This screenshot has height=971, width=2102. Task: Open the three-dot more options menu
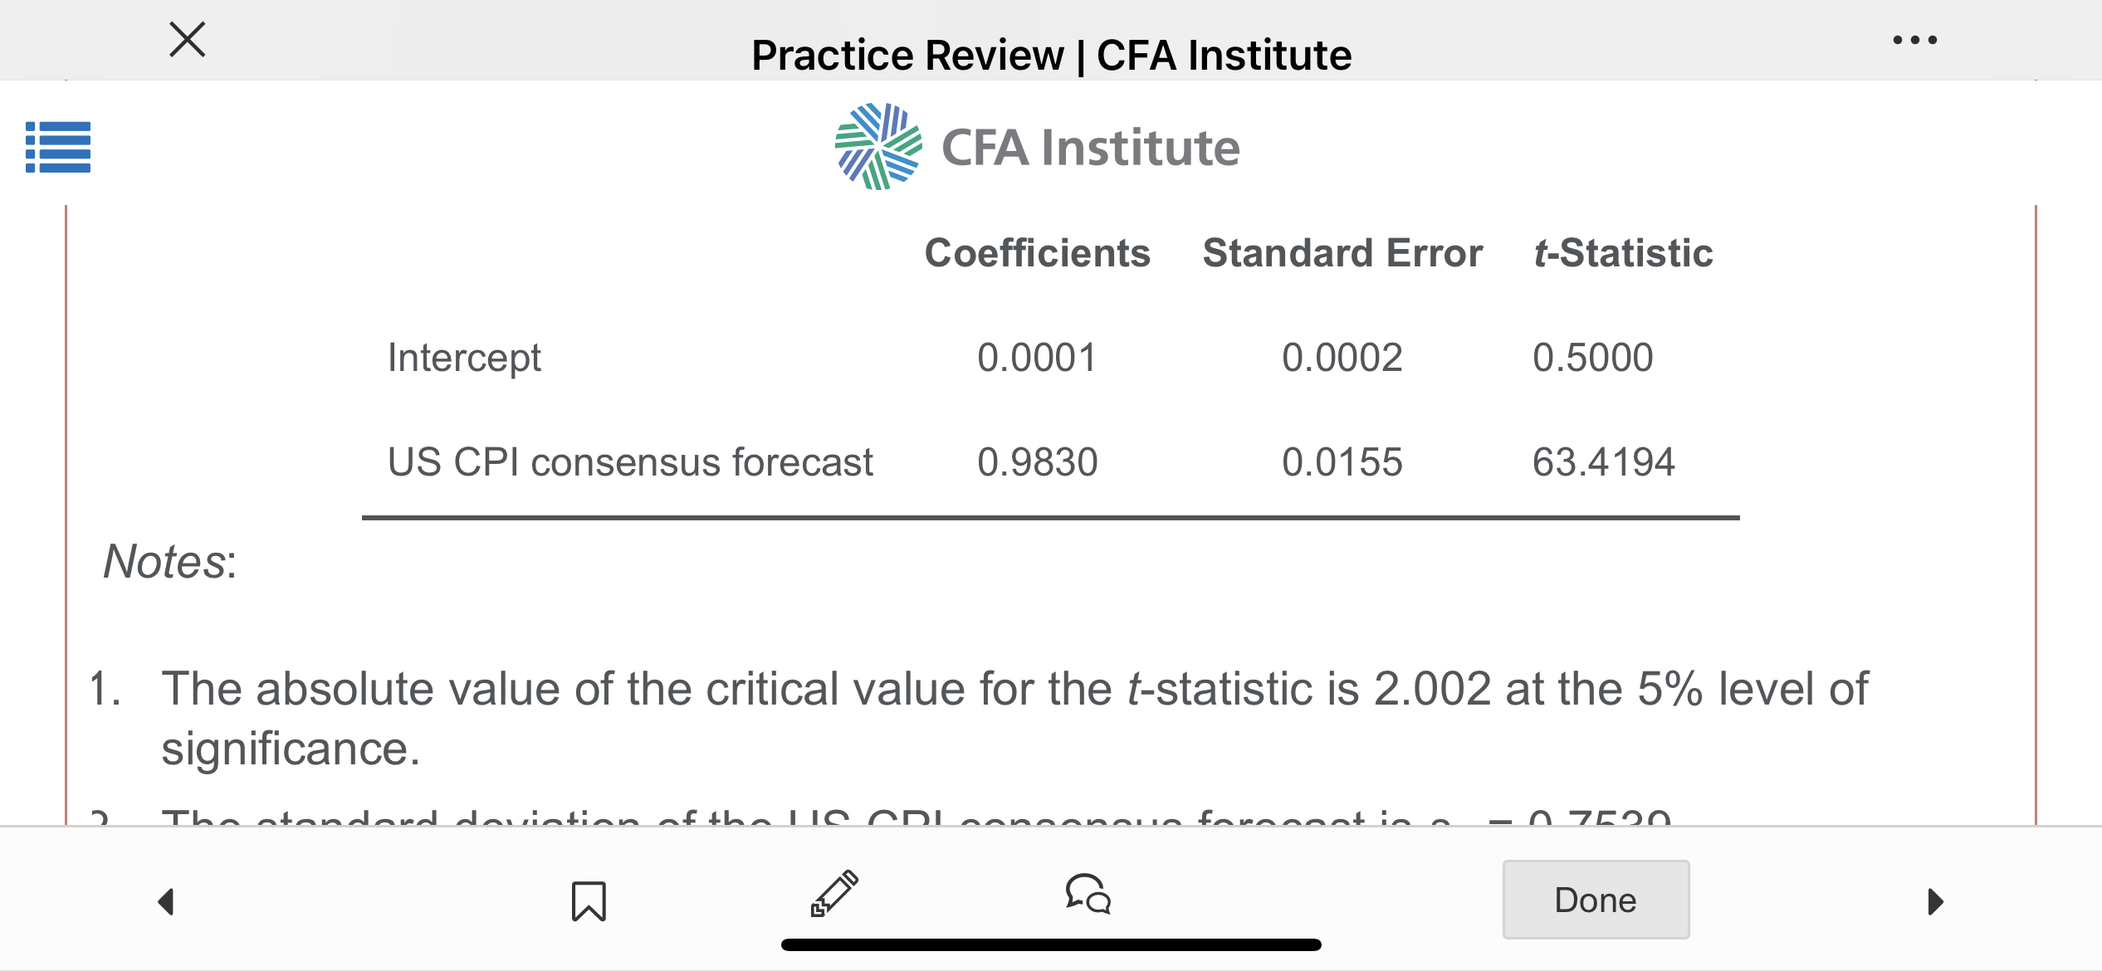click(x=1914, y=40)
